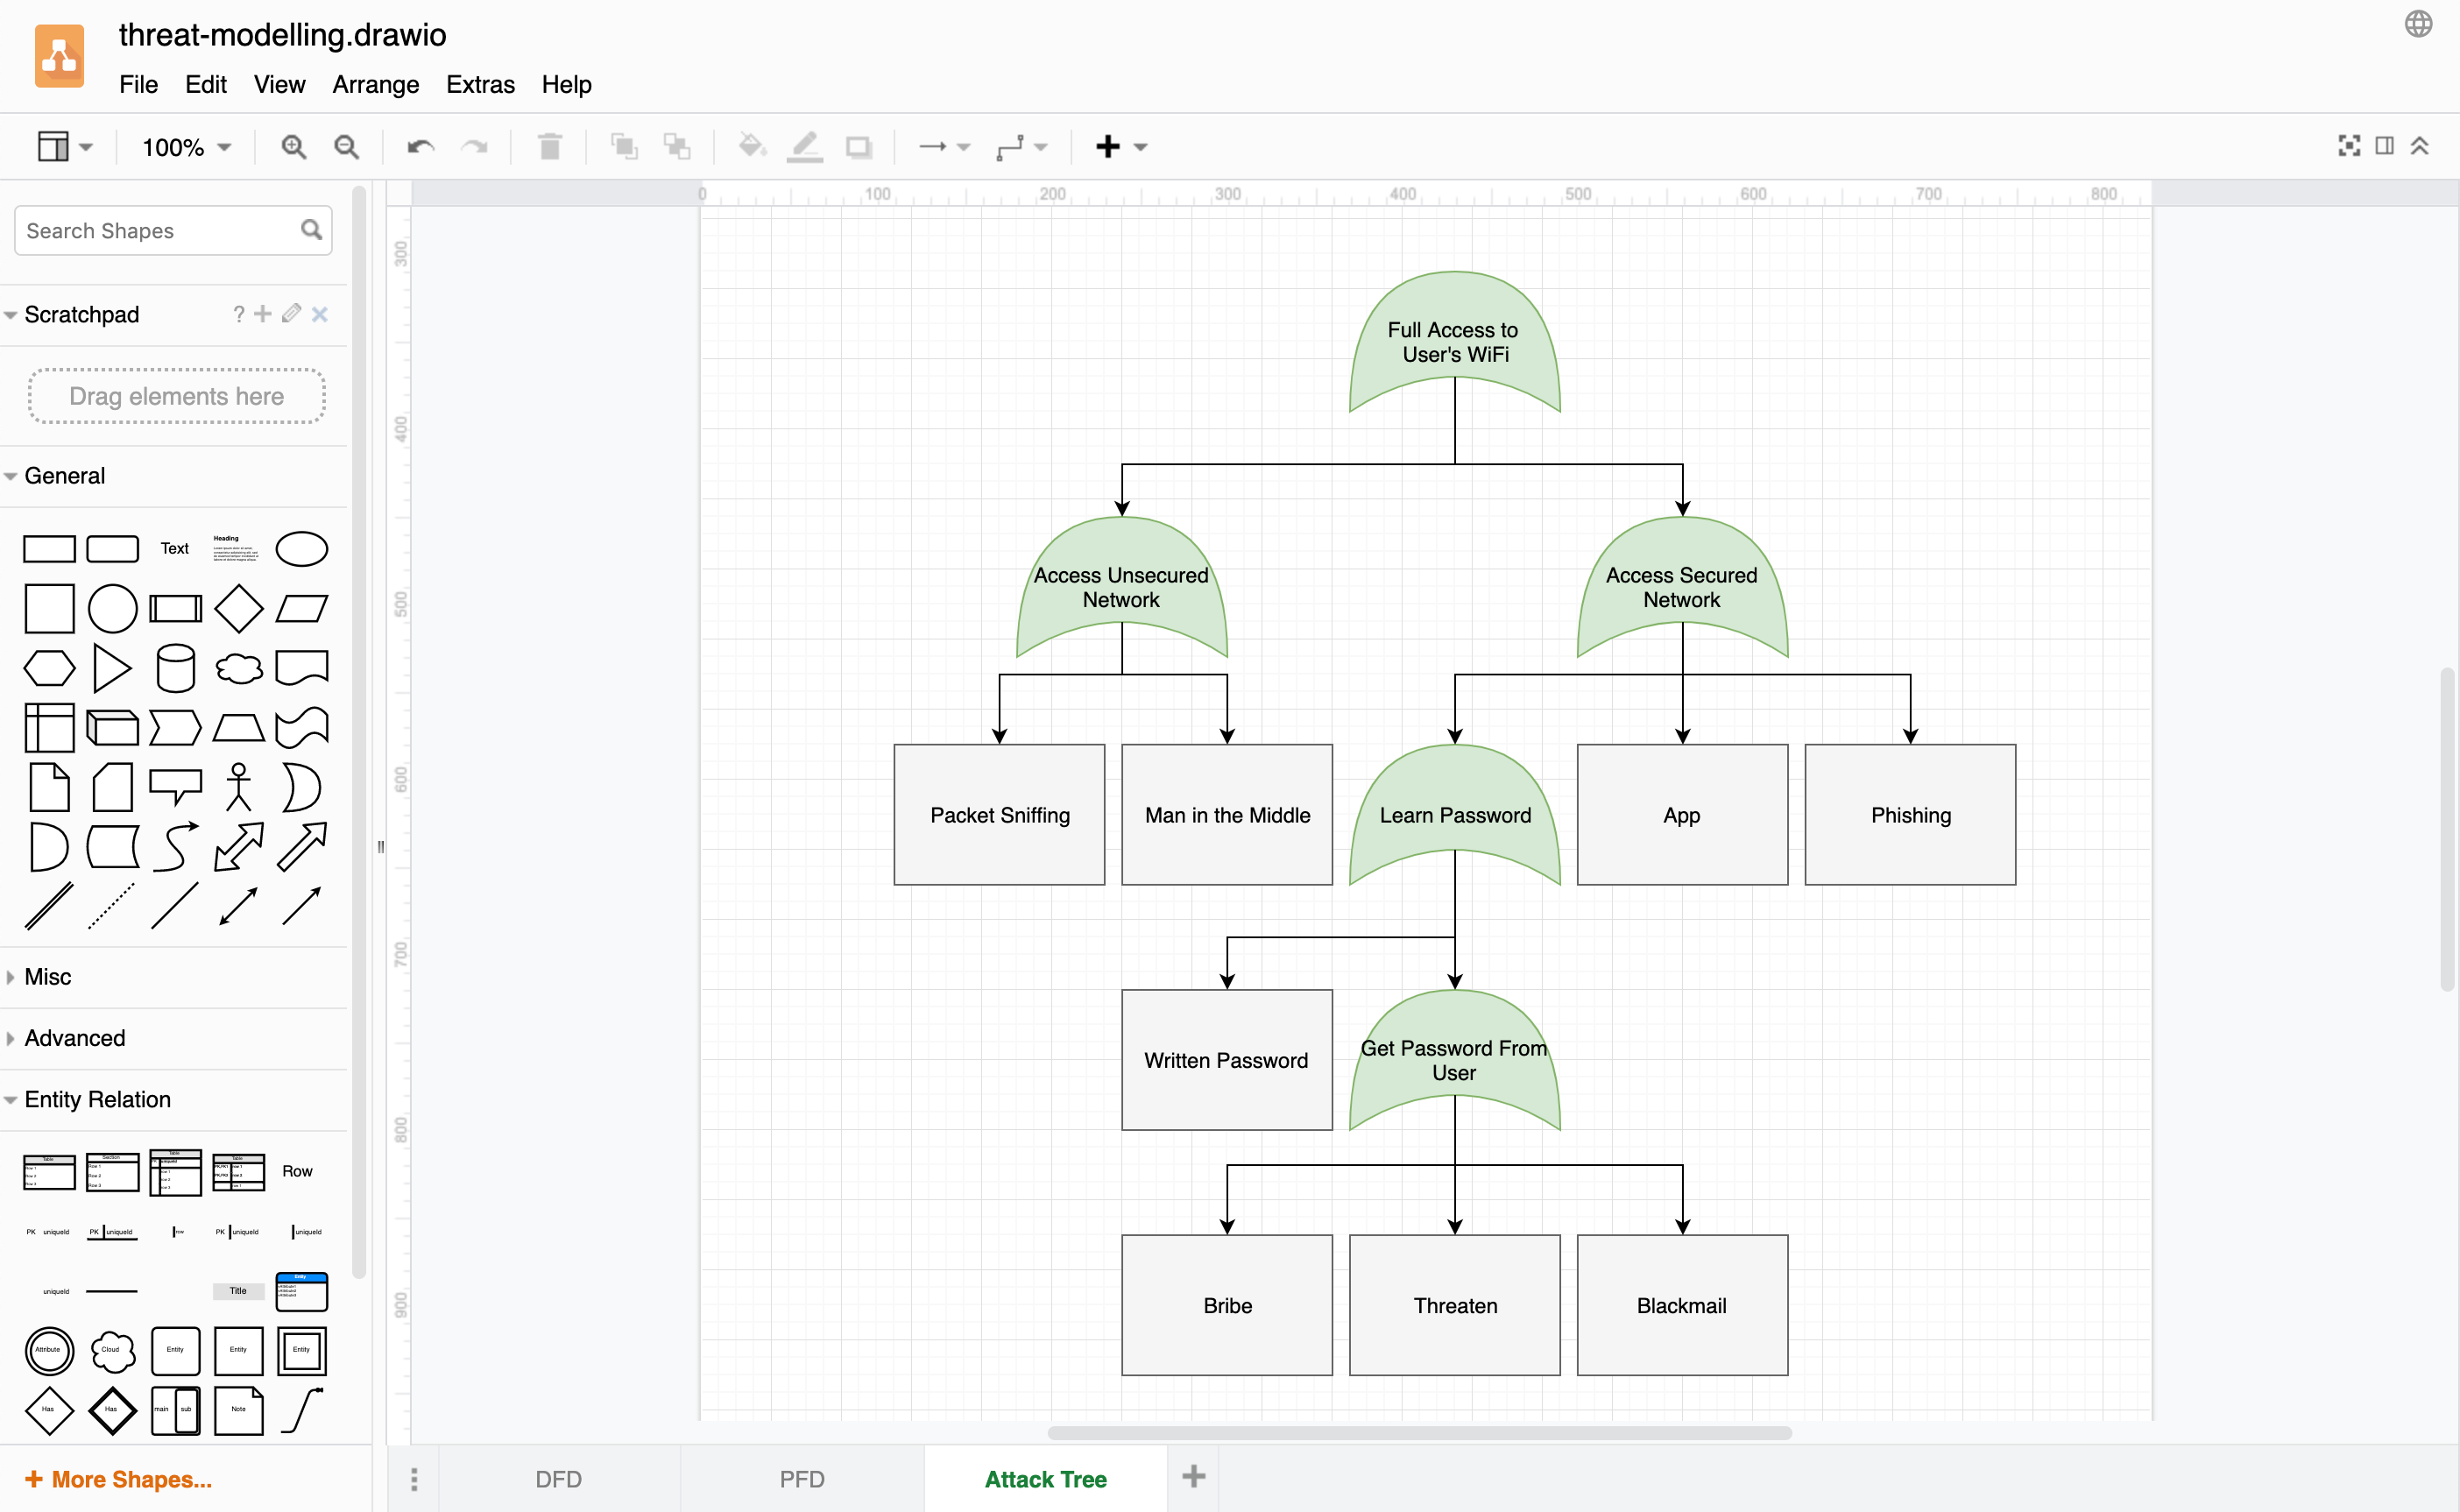
Task: Toggle fullscreen/fit page view icon
Action: (x=2350, y=147)
